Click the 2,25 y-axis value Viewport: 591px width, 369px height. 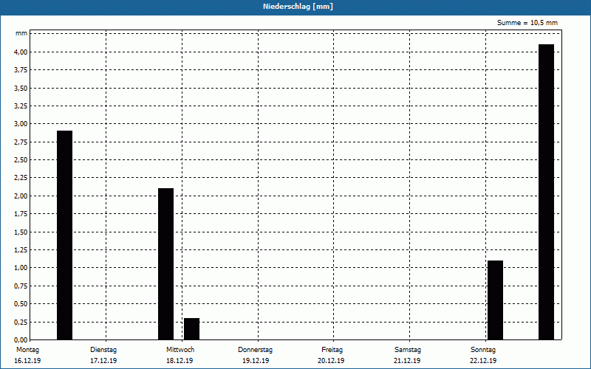point(21,178)
